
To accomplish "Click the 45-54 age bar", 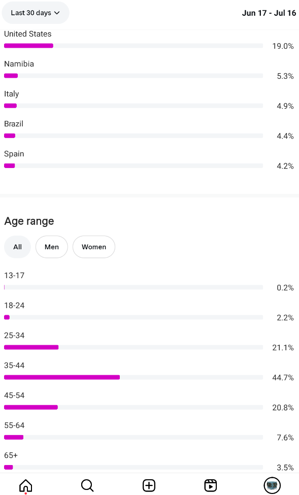I will pos(133,407).
